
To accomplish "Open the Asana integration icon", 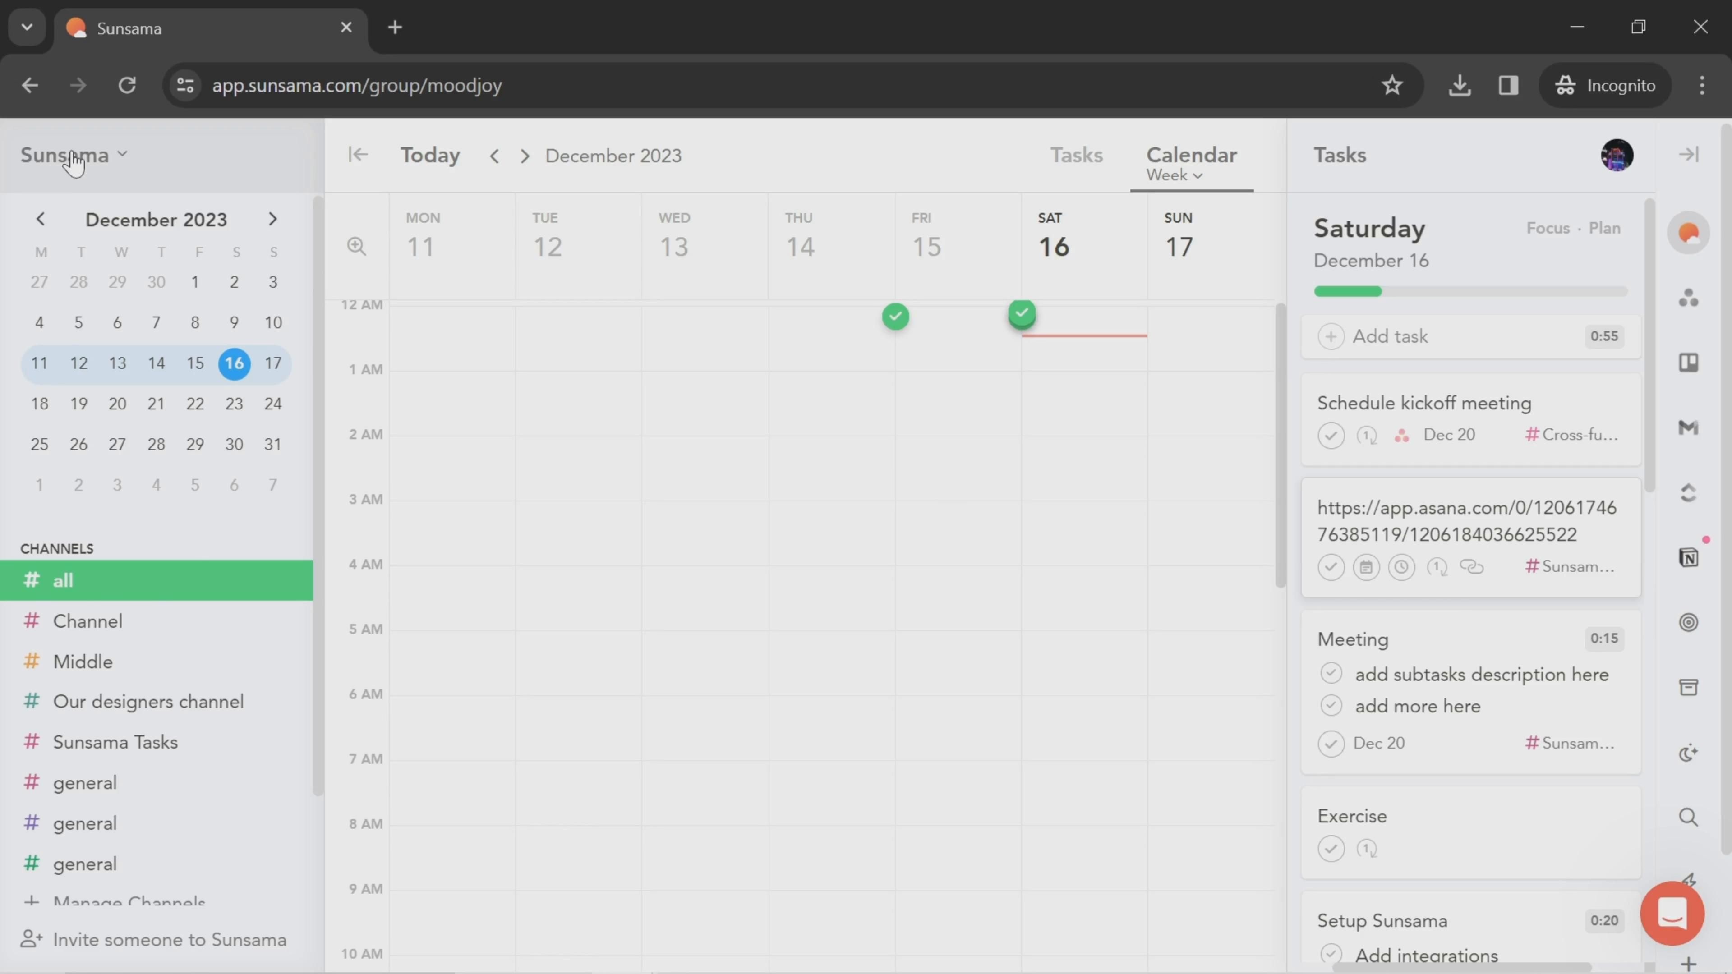I will point(1688,298).
